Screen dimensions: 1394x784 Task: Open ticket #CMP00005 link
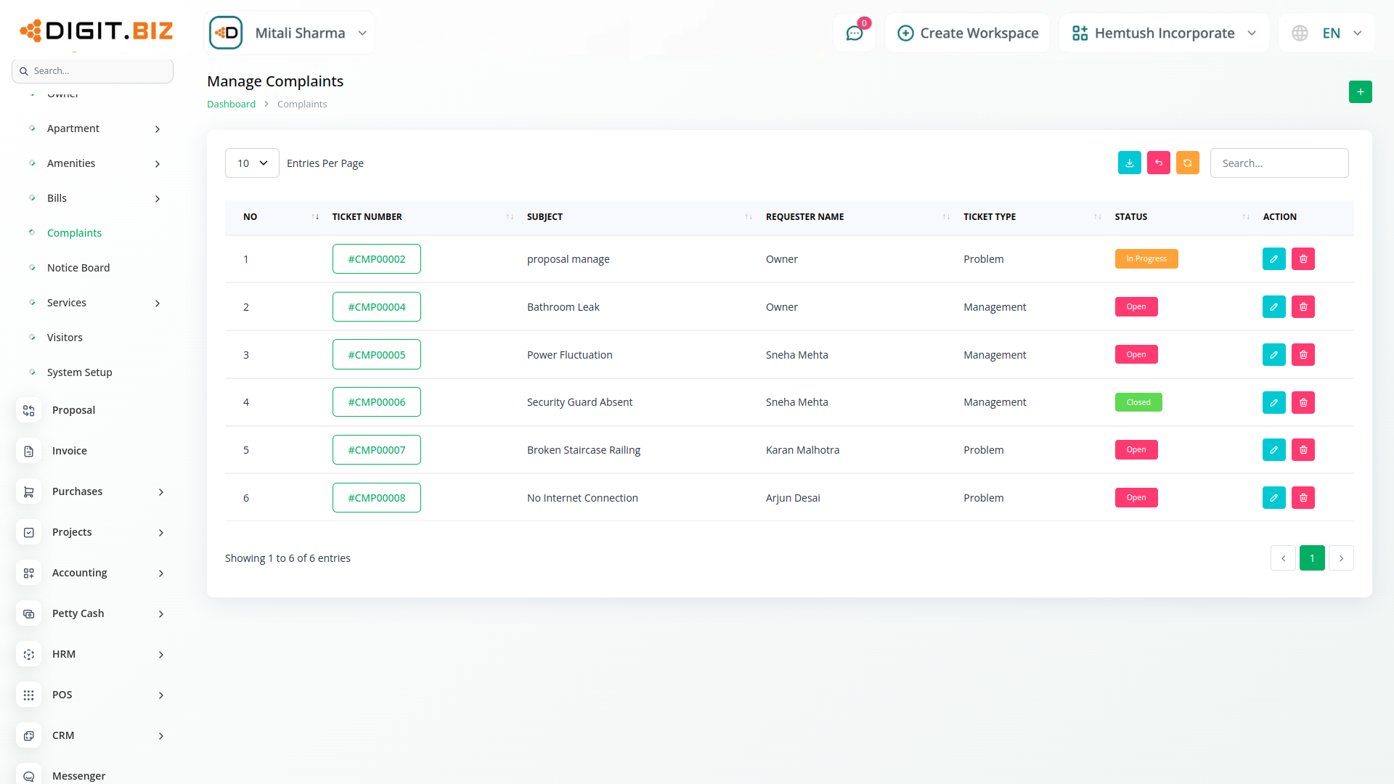[376, 355]
